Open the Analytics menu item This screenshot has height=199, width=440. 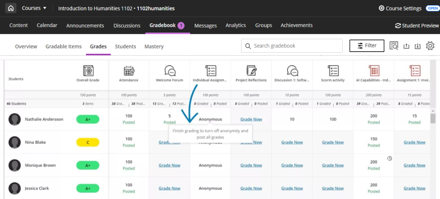coord(236,25)
